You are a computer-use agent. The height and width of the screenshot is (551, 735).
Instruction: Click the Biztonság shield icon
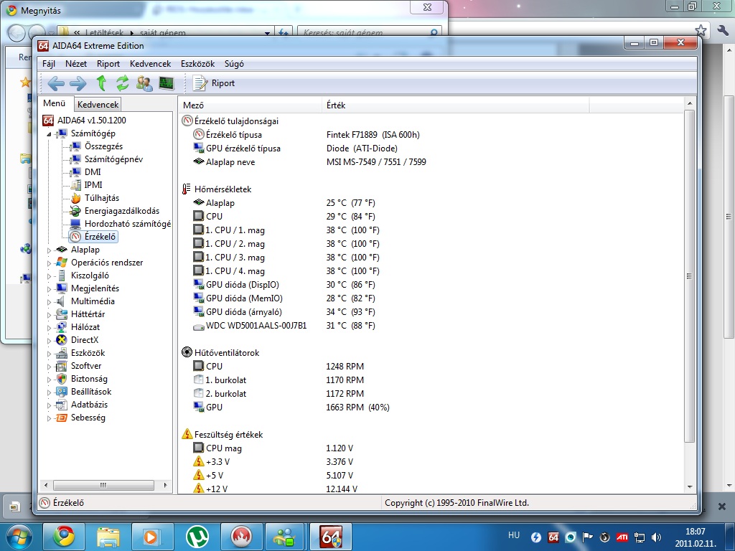point(62,379)
